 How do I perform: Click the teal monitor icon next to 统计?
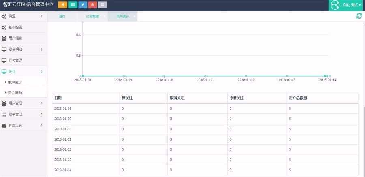[x=4, y=71]
